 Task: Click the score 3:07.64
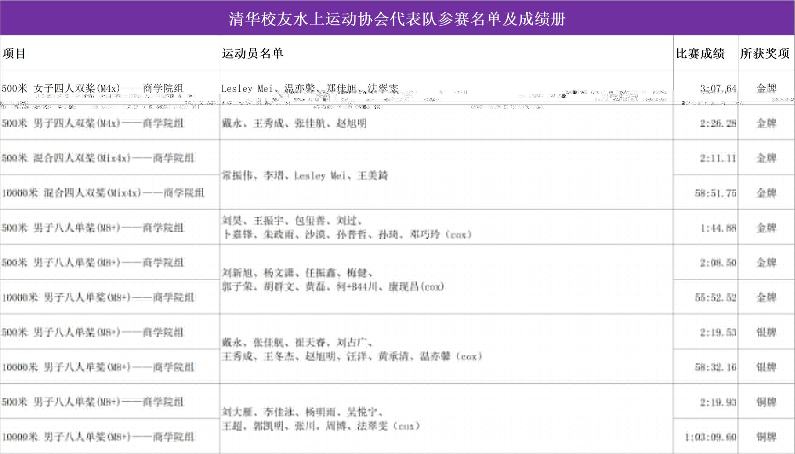point(718,88)
